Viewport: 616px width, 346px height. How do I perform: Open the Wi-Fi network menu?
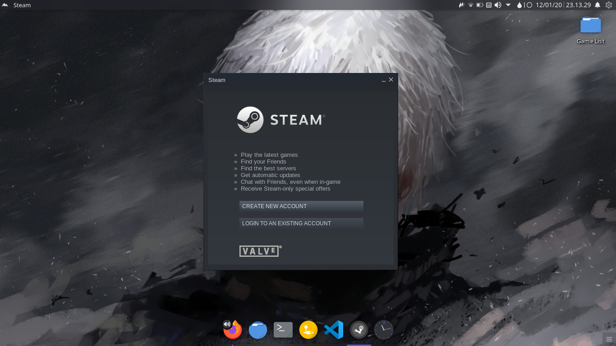click(x=470, y=5)
